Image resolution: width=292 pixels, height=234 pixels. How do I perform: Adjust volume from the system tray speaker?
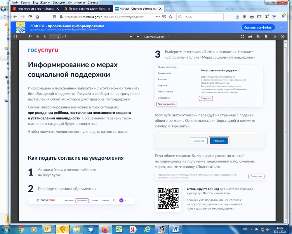click(268, 230)
